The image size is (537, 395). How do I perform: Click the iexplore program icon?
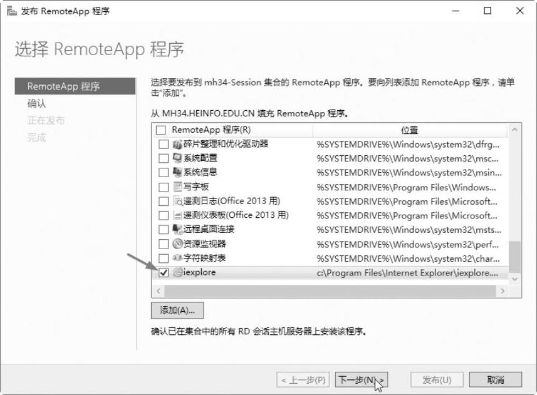pos(178,272)
